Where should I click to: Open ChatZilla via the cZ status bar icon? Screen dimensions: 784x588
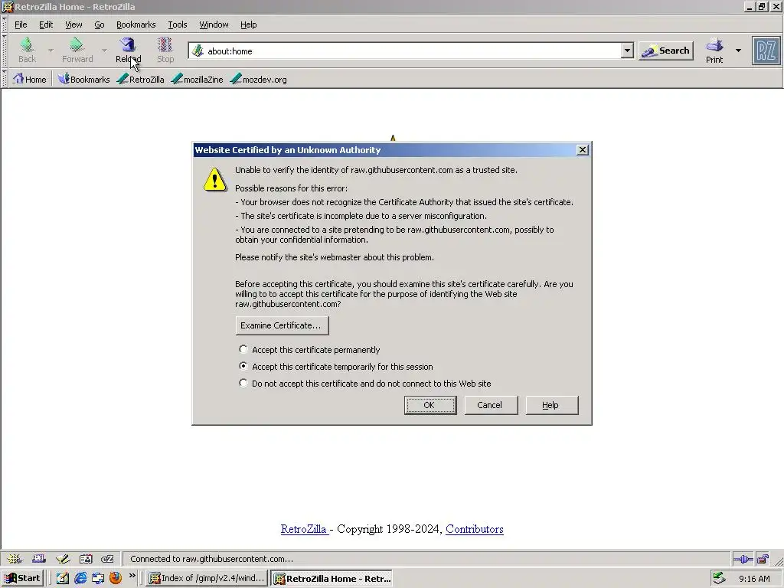[x=107, y=558]
